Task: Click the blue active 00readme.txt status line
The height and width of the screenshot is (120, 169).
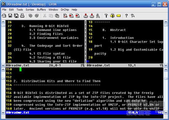Action: point(84,113)
